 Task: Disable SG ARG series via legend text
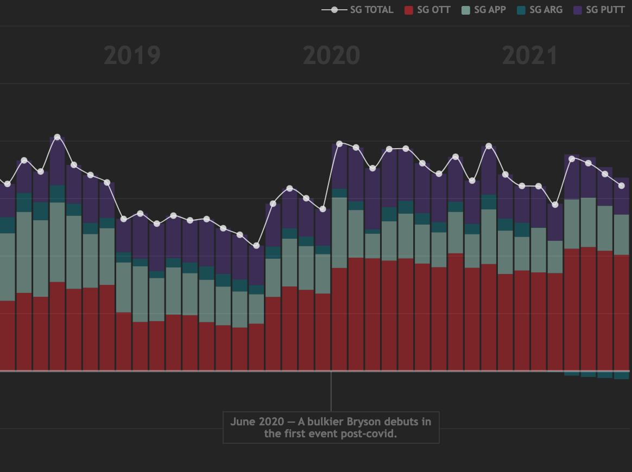pyautogui.click(x=546, y=10)
